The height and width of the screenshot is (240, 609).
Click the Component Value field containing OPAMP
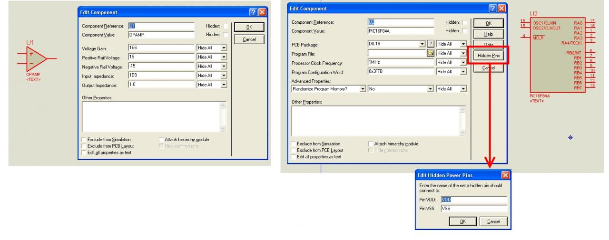click(x=161, y=35)
